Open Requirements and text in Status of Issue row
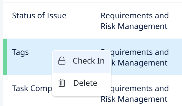Viewport: 182px width, 106px height. (135, 16)
